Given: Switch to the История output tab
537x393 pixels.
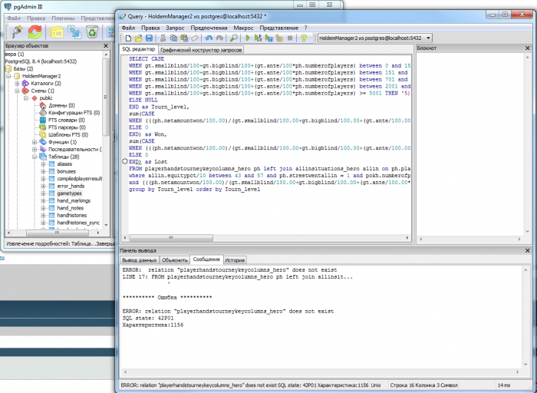Looking at the screenshot, I should coord(236,260).
